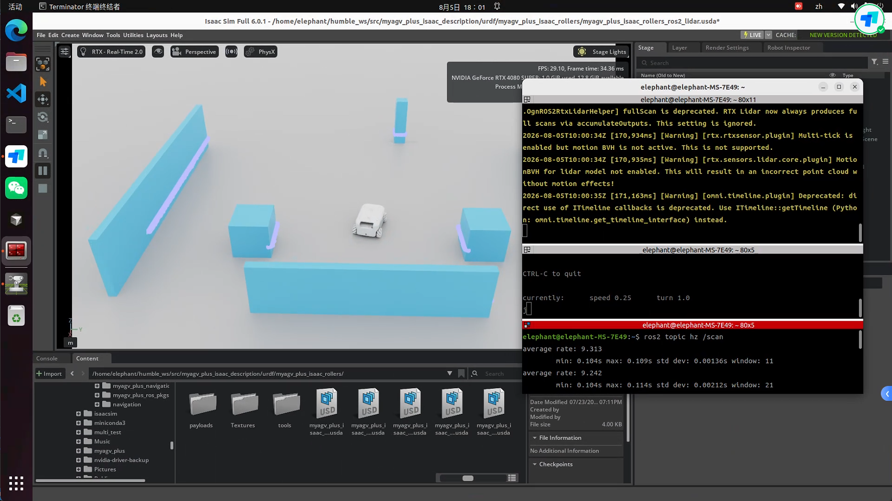
Task: Expand the isaacsim folder in tree
Action: (x=79, y=414)
